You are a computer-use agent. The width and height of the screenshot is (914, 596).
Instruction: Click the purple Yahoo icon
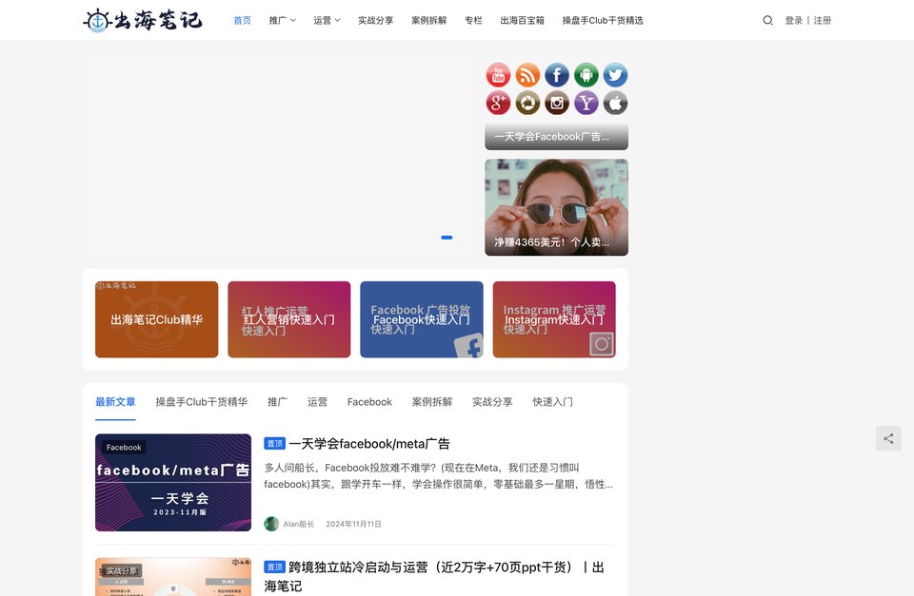[x=586, y=103]
